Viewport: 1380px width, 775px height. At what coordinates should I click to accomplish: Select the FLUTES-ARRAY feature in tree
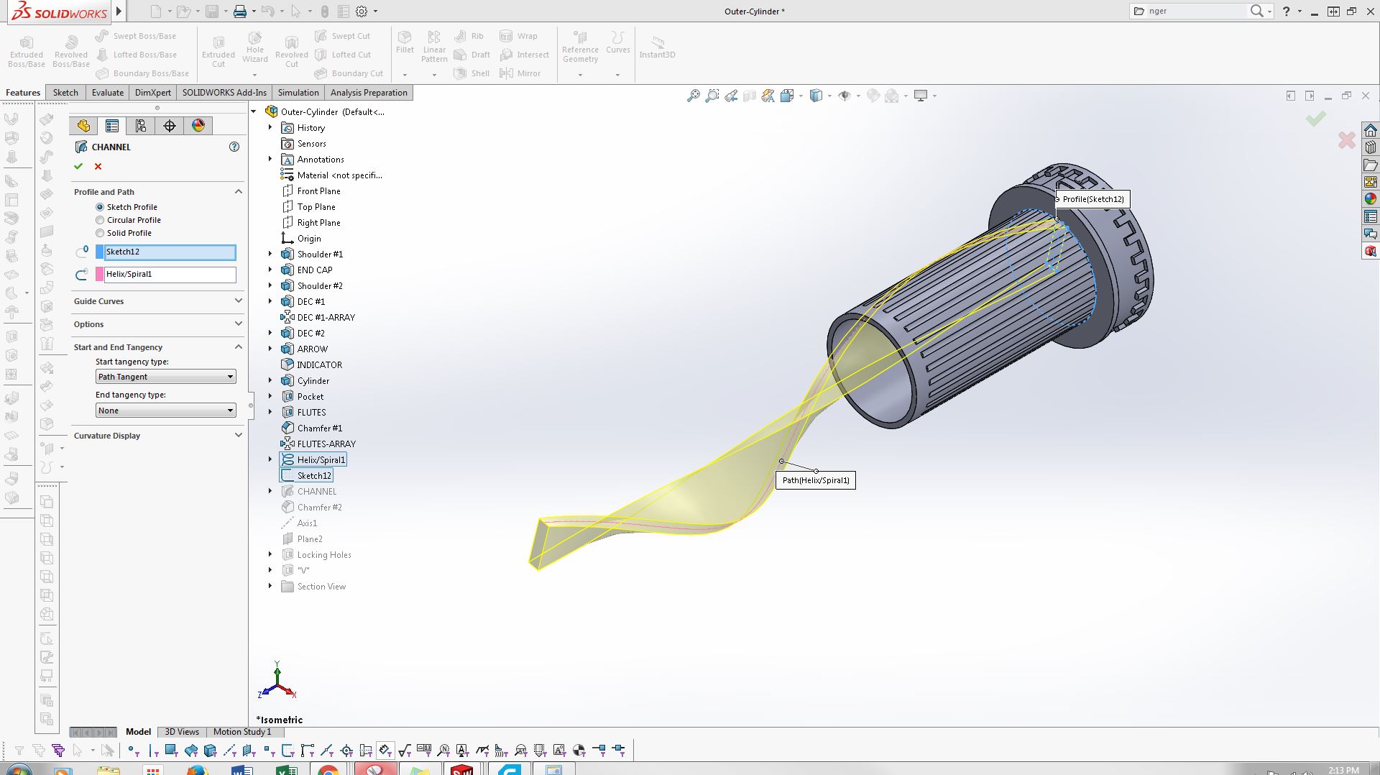(326, 444)
